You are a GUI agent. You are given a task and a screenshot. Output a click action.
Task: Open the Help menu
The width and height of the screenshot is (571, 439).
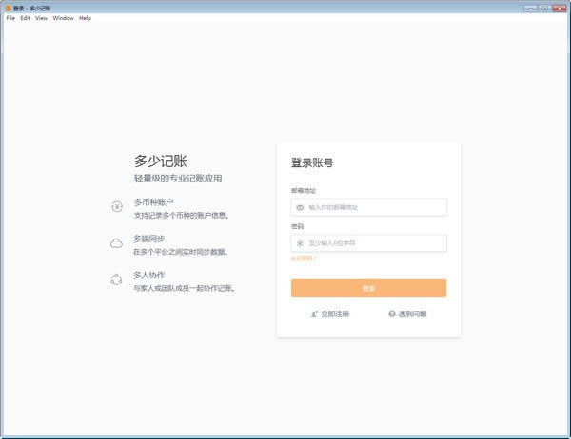86,18
